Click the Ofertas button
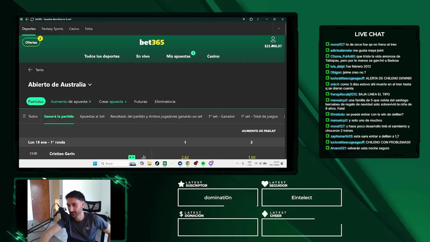 coord(31,42)
